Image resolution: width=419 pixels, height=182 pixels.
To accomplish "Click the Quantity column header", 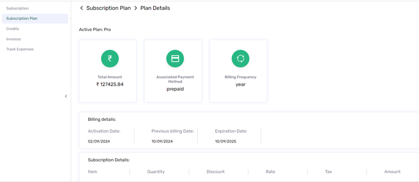I will (x=156, y=172).
